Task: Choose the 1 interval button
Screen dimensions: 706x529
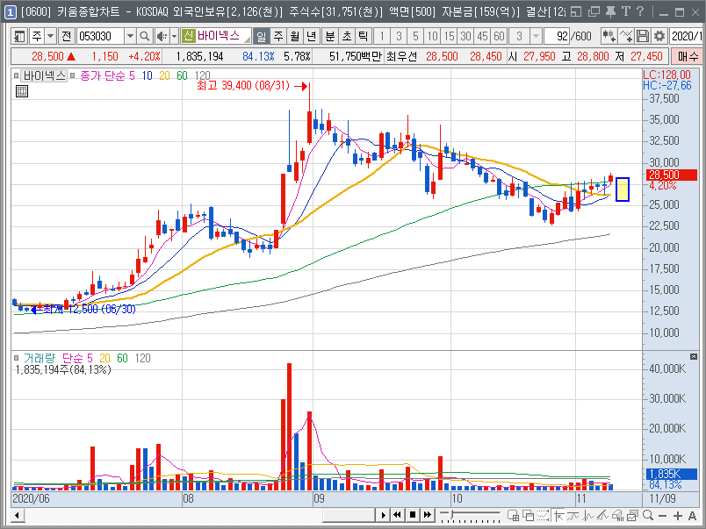Action: 382,36
